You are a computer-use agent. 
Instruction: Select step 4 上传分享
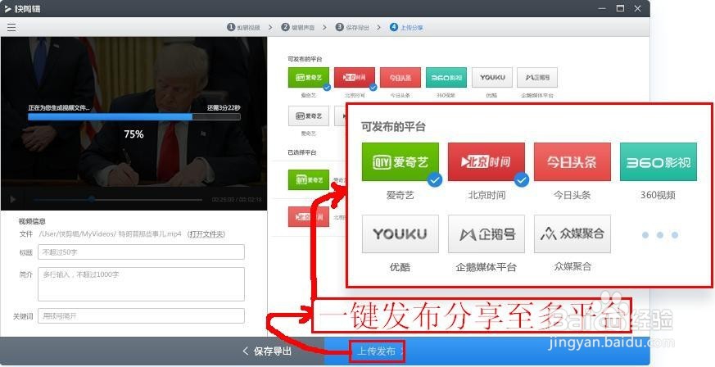tap(406, 27)
